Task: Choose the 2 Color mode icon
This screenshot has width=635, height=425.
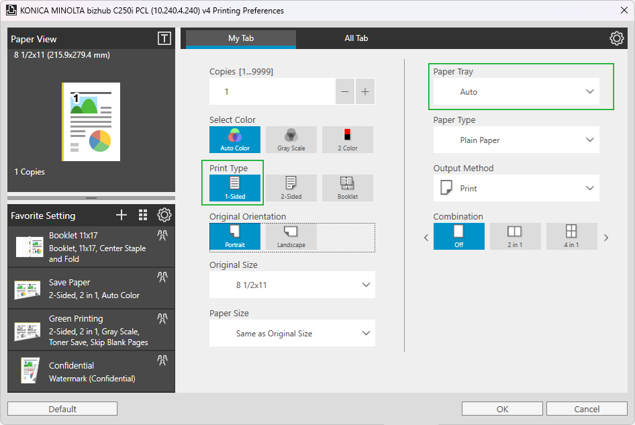Action: click(x=347, y=140)
